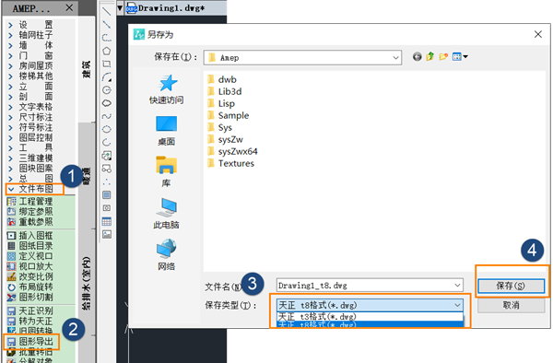Select the Sample folder
Image resolution: width=553 pixels, height=363 pixels.
[229, 115]
